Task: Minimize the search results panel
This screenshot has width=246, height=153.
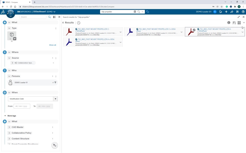Action: tap(239, 17)
